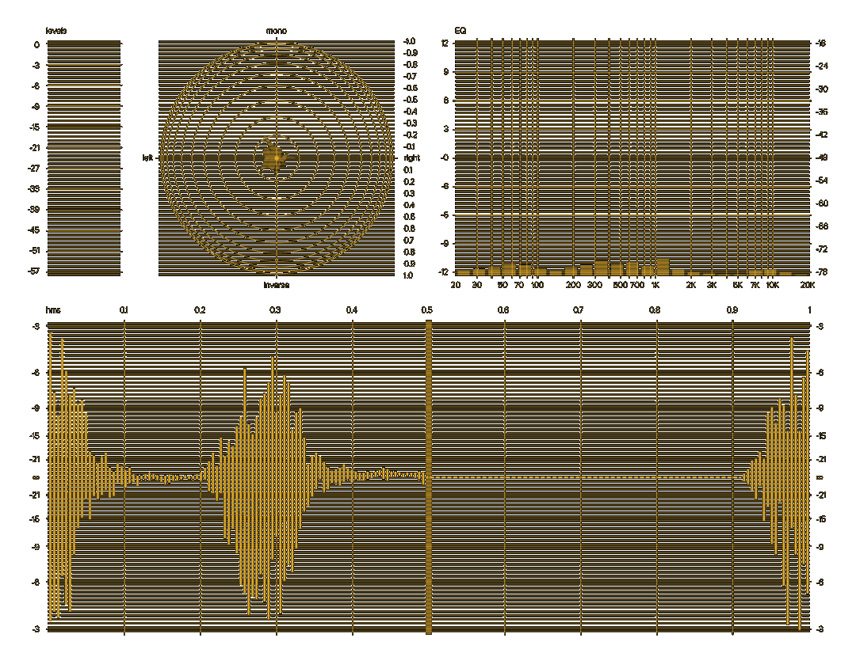Click the -33 mark on the levels meter
856x668 pixels.
tap(35, 189)
